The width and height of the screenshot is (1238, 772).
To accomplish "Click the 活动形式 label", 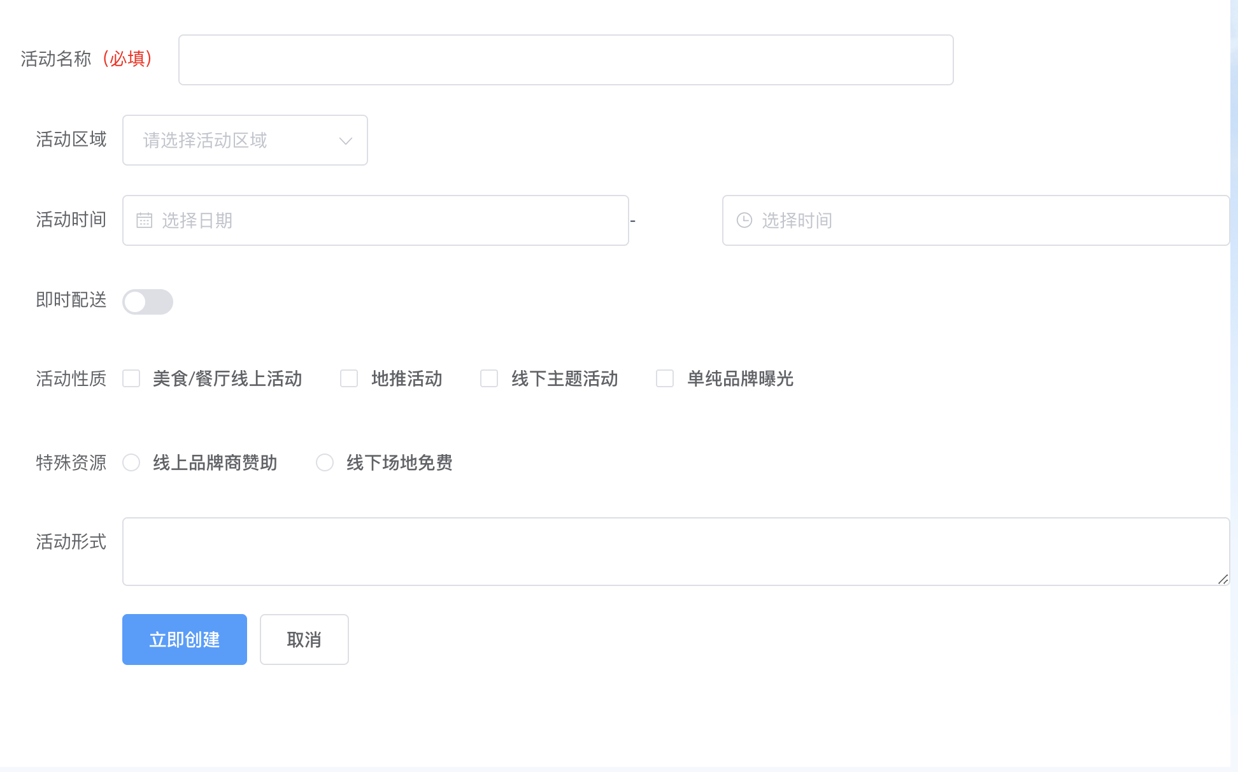I will pos(71,542).
